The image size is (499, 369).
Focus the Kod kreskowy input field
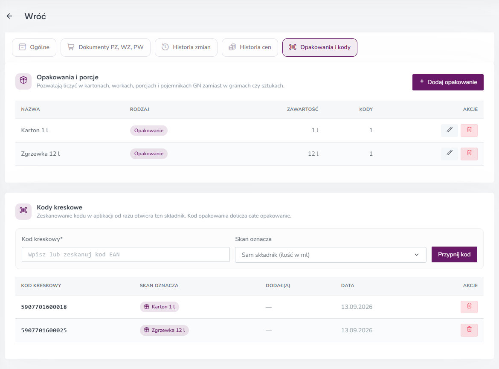[x=126, y=254]
